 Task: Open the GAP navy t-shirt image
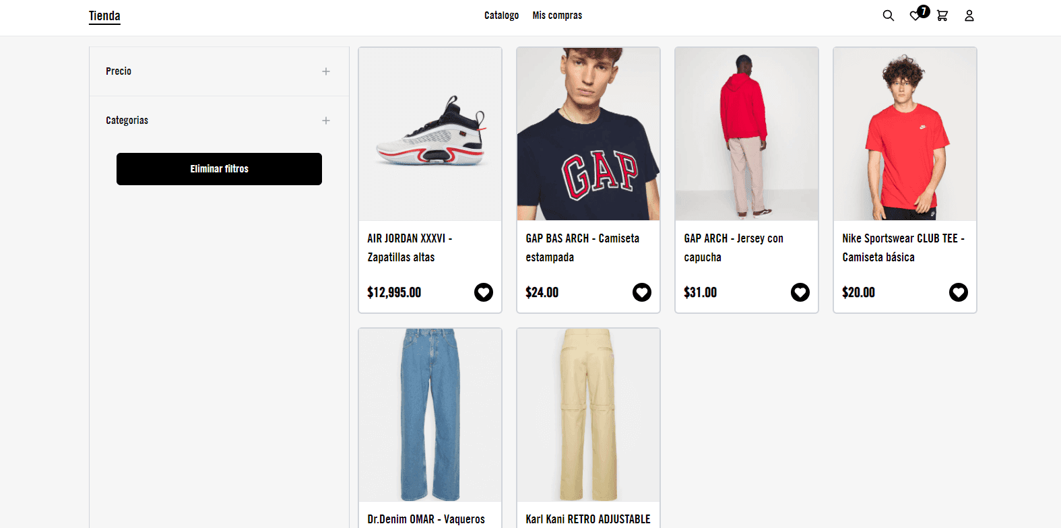click(x=588, y=134)
